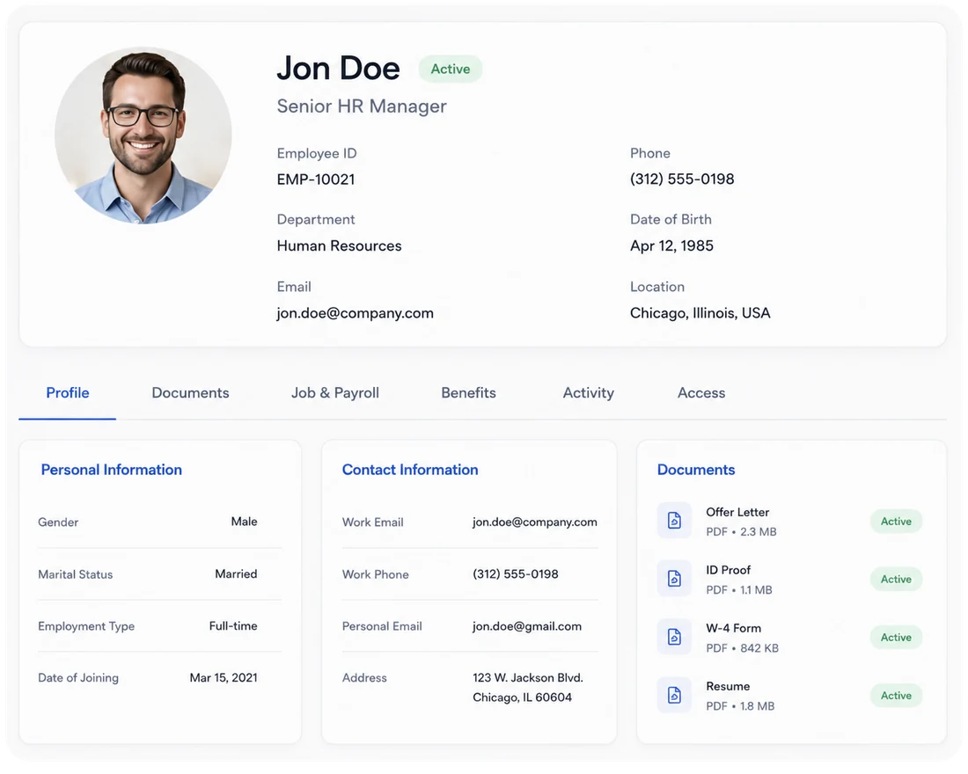Click the Employee ID value EMP-10021

[x=315, y=179]
